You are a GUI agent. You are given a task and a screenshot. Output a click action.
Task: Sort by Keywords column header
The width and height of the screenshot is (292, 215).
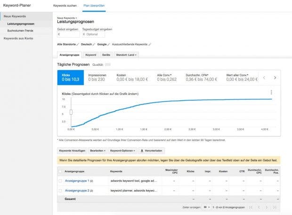[116, 171]
